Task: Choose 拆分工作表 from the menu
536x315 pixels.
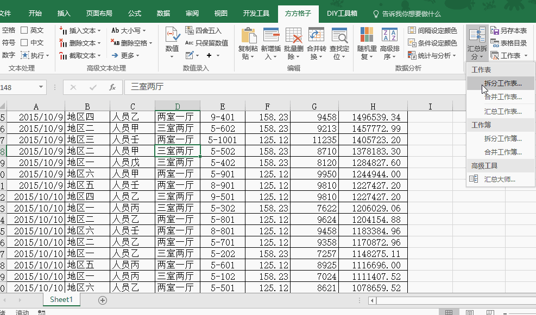Action: [x=503, y=83]
